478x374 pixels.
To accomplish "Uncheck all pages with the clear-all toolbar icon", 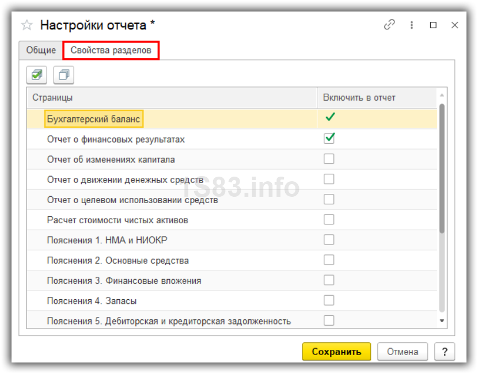I will 64,75.
